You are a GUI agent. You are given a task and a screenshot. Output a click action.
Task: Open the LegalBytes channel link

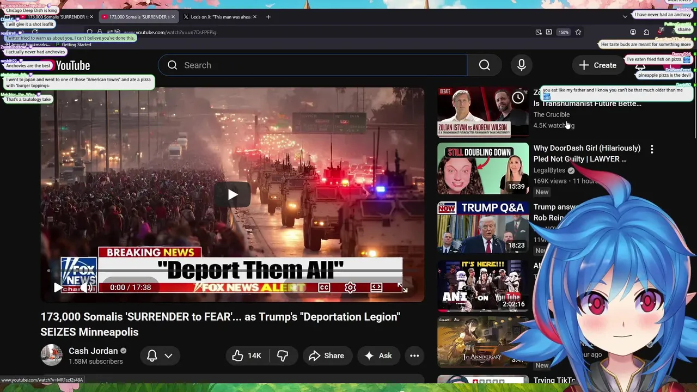pos(549,170)
